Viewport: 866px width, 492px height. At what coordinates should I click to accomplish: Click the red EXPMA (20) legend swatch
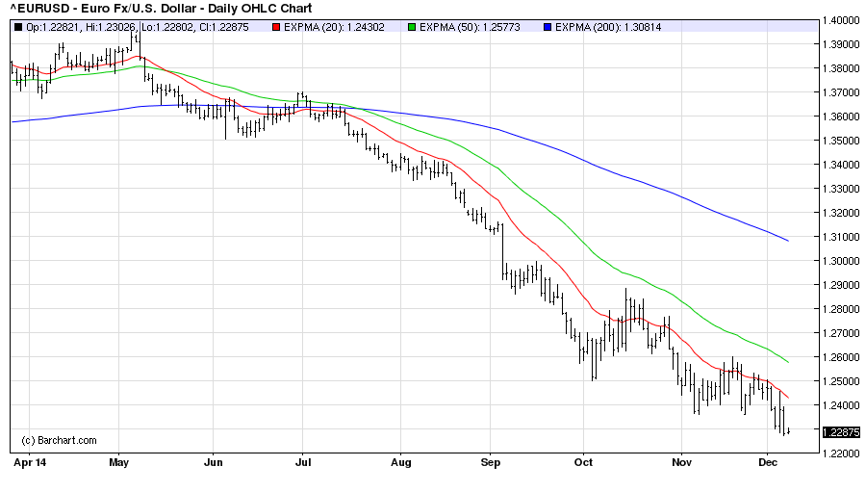(274, 26)
